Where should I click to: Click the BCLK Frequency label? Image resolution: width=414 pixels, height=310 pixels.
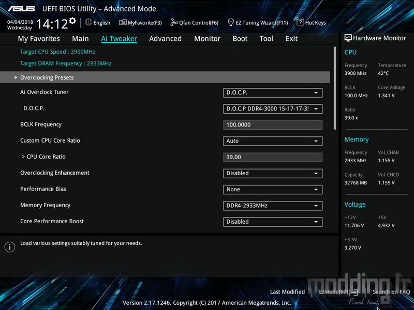click(x=41, y=125)
